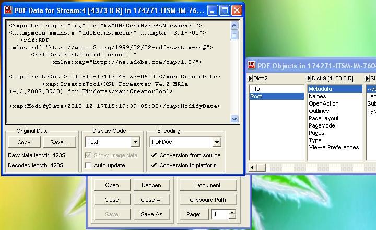Toggle Conversion to platform option
The width and height of the screenshot is (376, 230).
(153, 165)
